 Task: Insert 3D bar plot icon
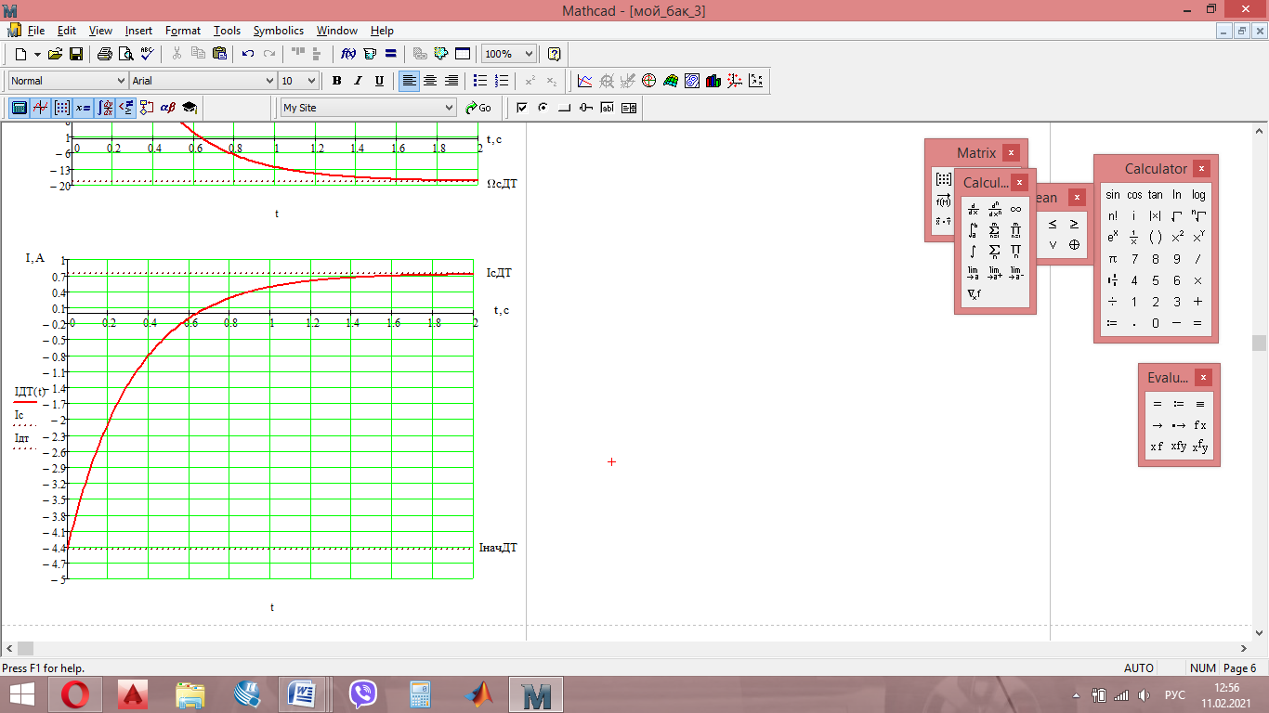pos(713,81)
